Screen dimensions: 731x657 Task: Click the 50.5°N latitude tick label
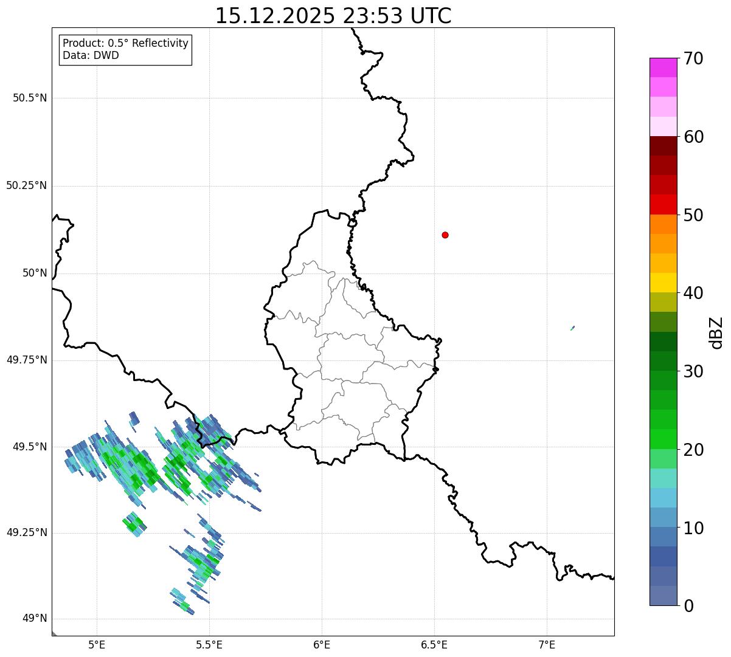[30, 98]
